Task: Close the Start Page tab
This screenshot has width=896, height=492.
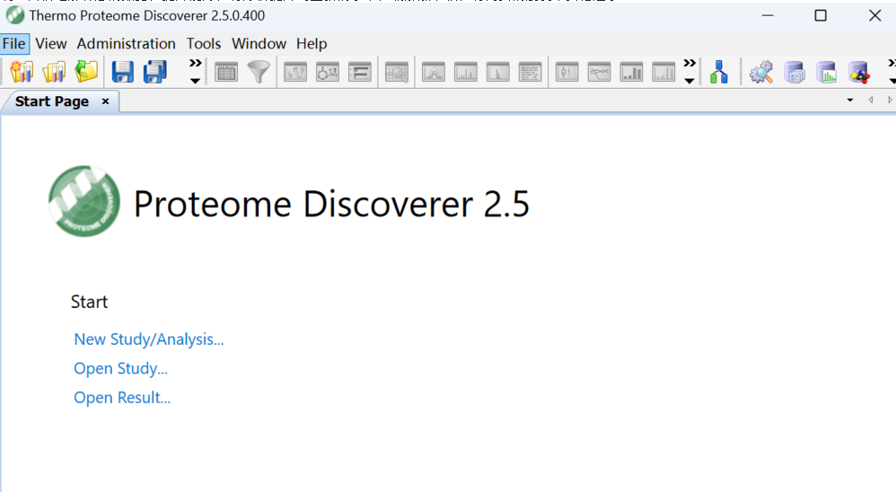Action: point(105,101)
